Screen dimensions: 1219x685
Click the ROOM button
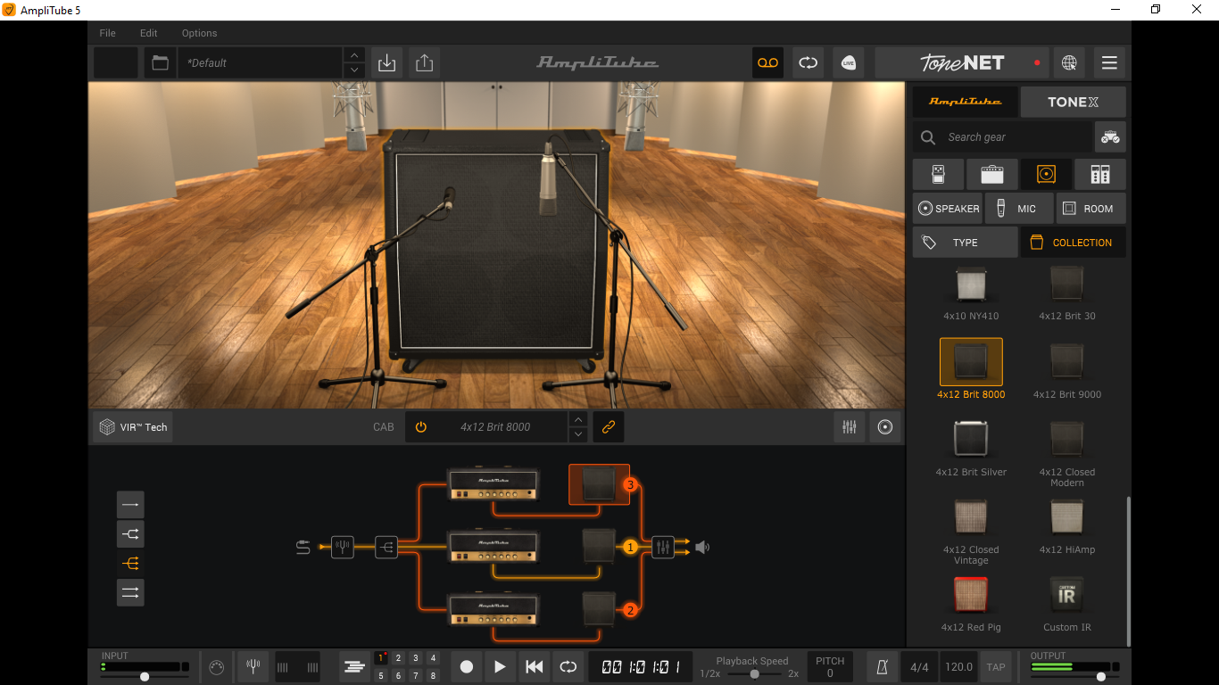tap(1090, 209)
